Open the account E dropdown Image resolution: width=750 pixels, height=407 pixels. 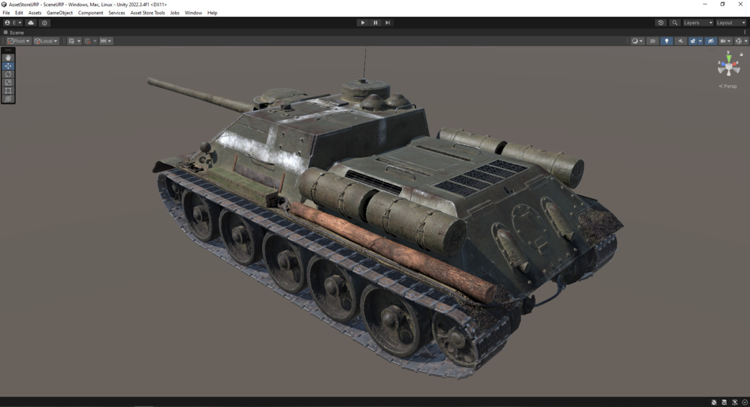click(13, 22)
